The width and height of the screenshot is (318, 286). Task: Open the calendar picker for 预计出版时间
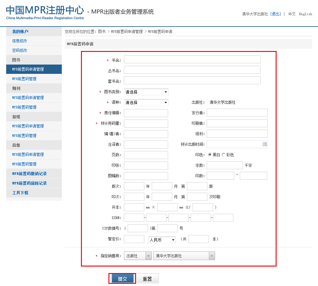coord(264,144)
